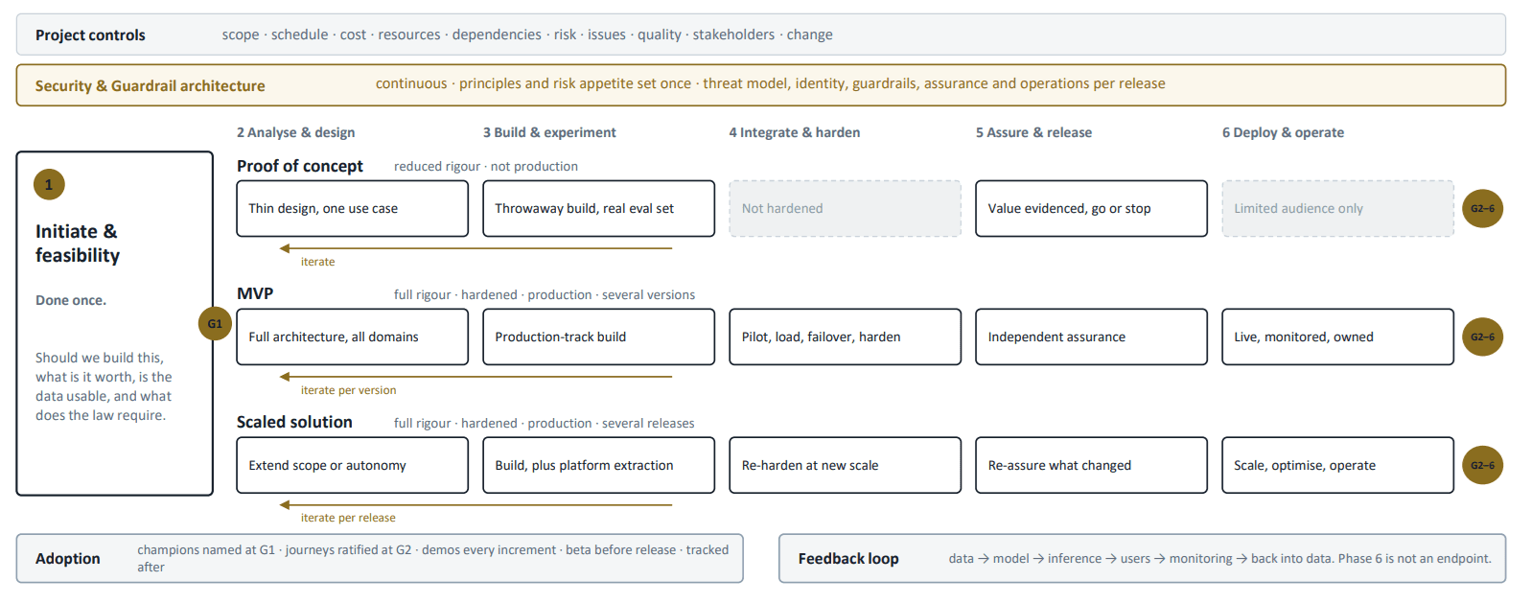
Task: Click the 6 Deploy & operate column header
Action: (x=1283, y=132)
